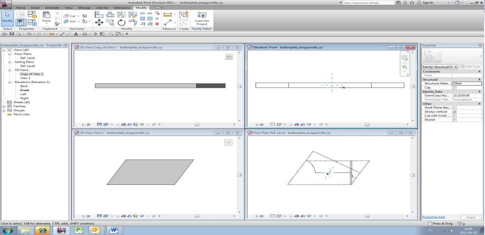Click the Windows Start button
The image size is (485, 235).
[7, 230]
